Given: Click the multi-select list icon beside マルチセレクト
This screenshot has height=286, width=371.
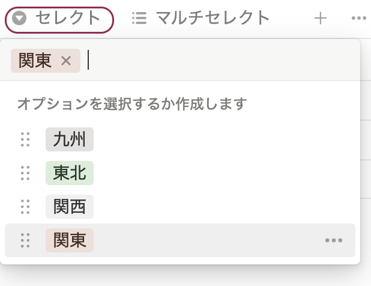Looking at the screenshot, I should (x=139, y=18).
